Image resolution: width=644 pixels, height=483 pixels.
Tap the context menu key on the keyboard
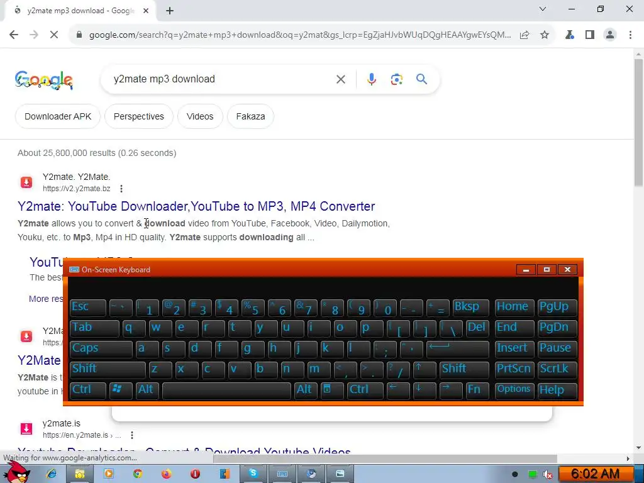(x=332, y=390)
